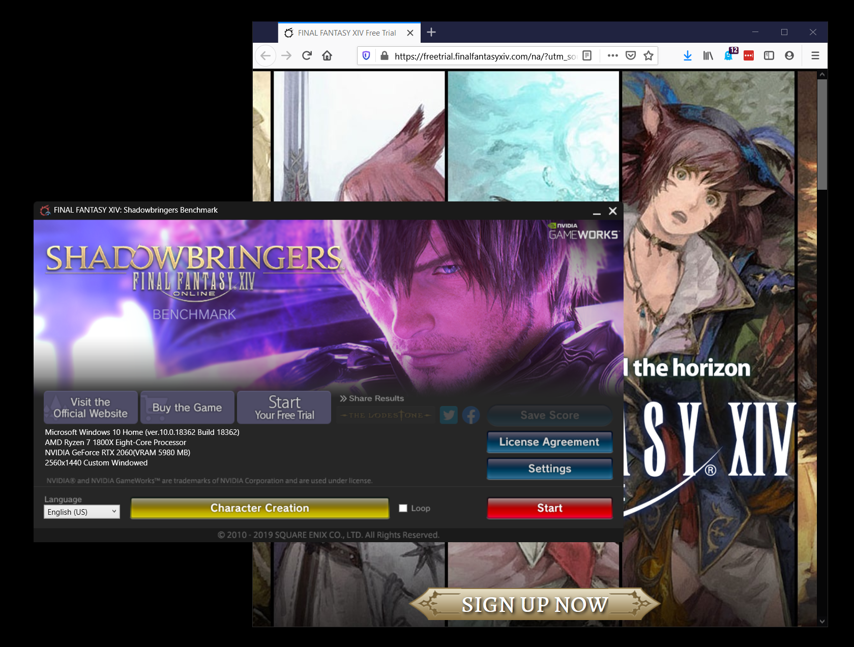Open Character Creation

(259, 508)
